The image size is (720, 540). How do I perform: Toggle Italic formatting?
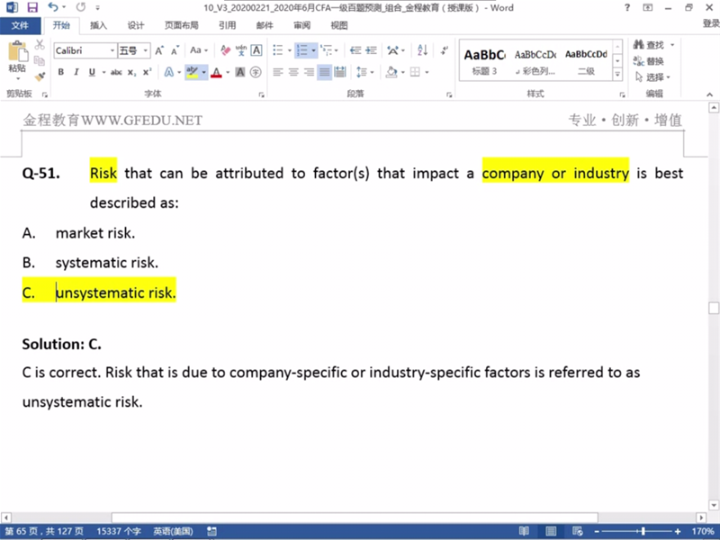point(76,72)
